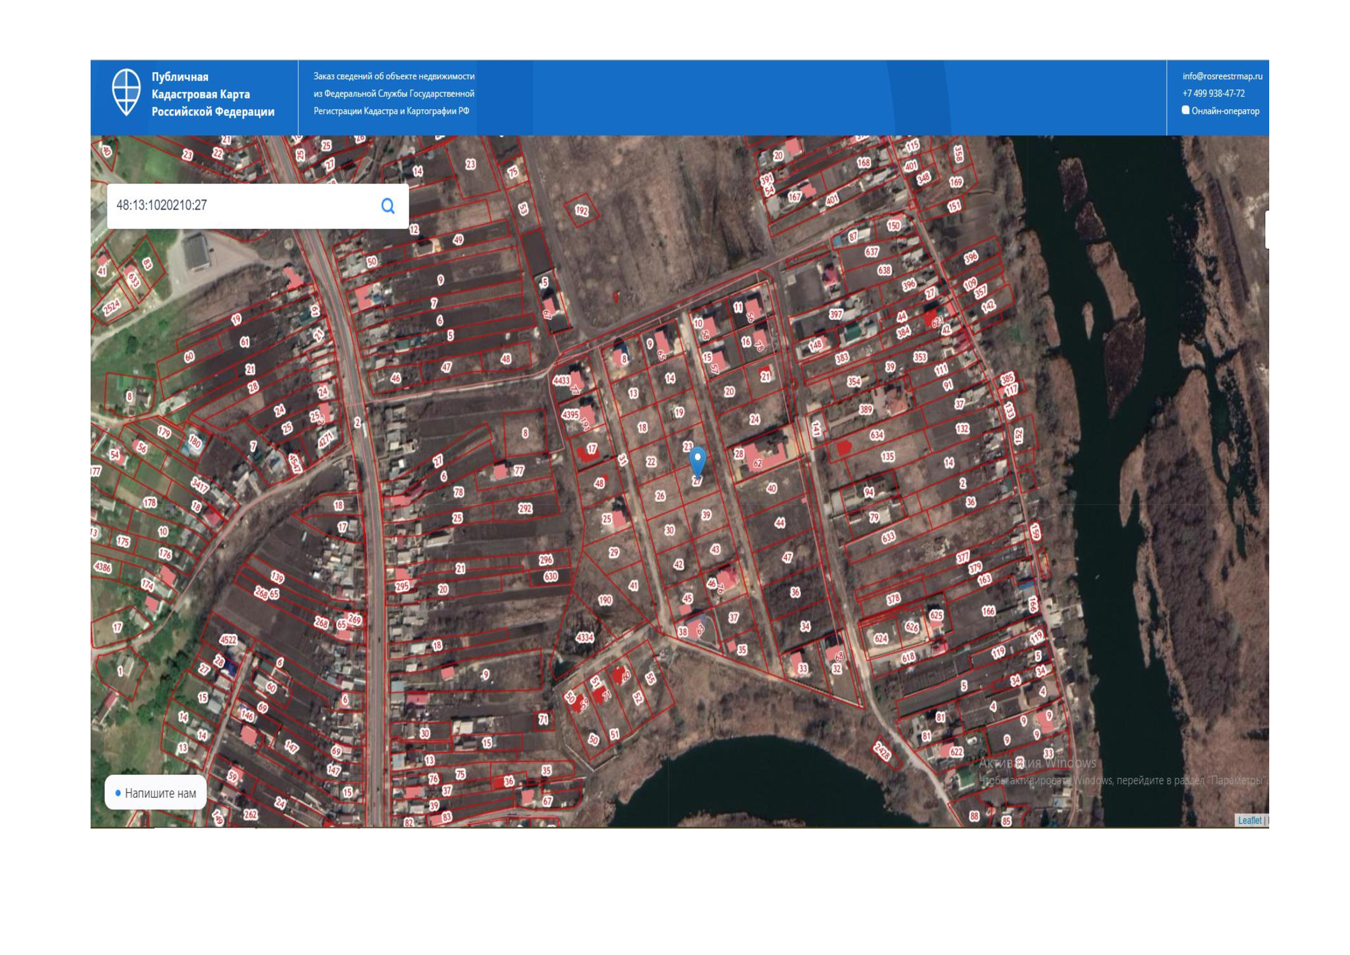Select parcel label 354
Image resolution: width=1350 pixels, height=955 pixels.
click(x=854, y=381)
